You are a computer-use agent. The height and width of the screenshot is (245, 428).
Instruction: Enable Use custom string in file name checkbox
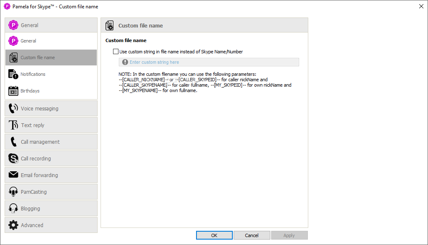click(116, 52)
